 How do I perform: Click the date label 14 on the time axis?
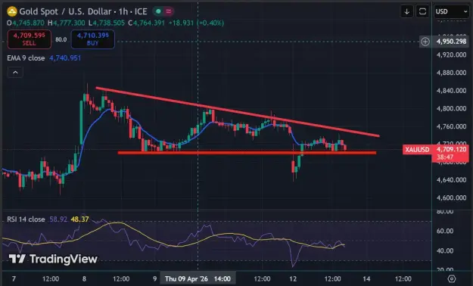366,278
